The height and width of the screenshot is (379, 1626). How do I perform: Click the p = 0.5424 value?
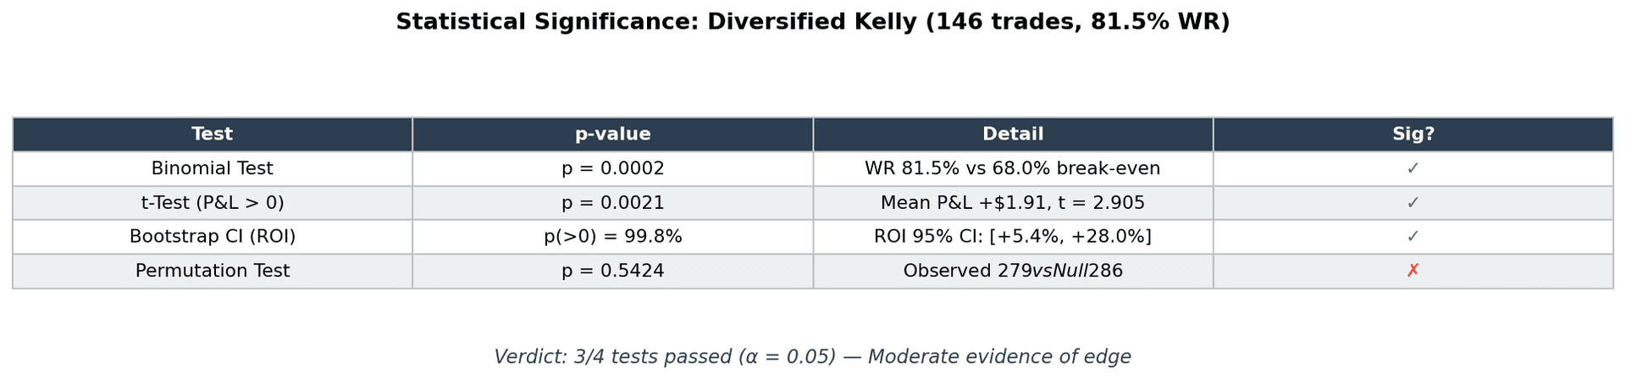pos(612,271)
